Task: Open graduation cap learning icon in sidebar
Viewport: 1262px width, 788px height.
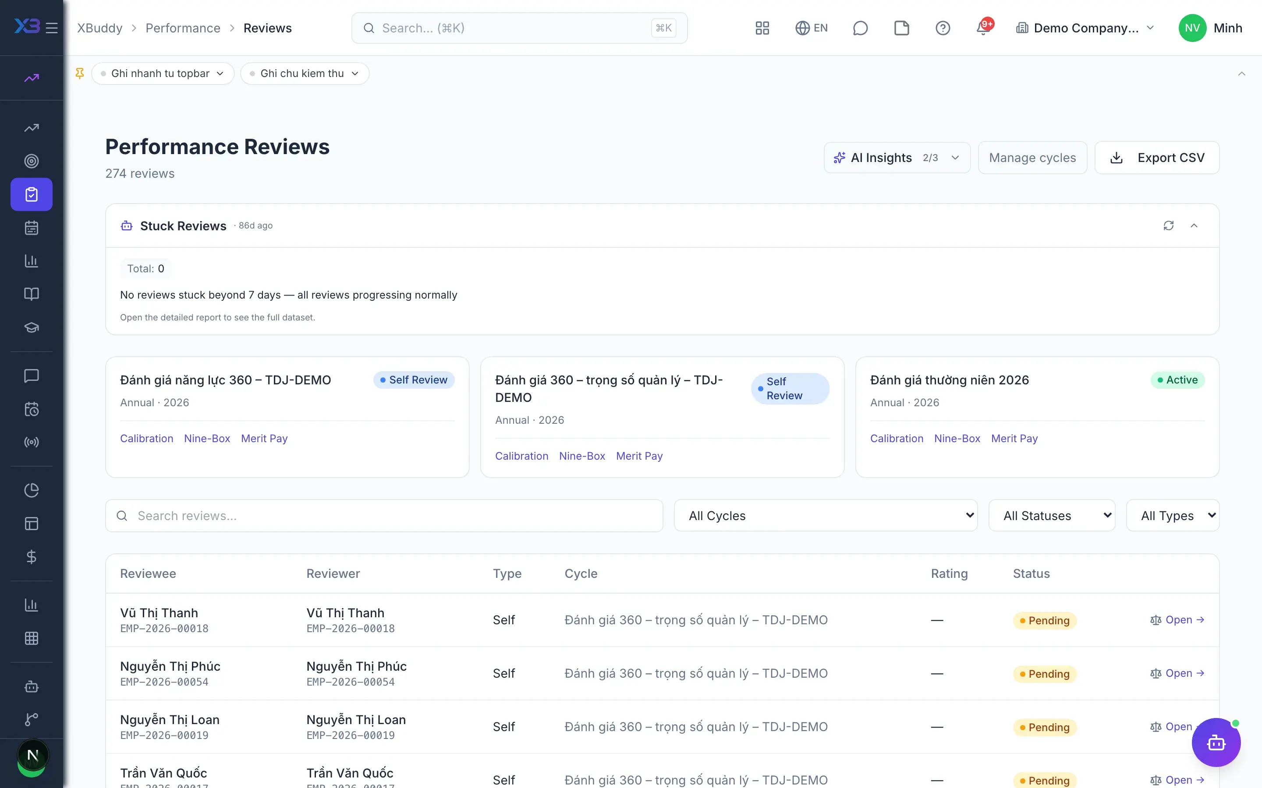Action: coord(31,327)
